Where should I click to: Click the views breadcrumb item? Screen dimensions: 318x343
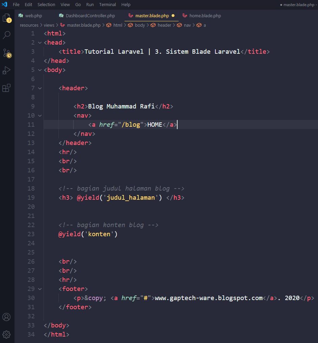pos(49,25)
